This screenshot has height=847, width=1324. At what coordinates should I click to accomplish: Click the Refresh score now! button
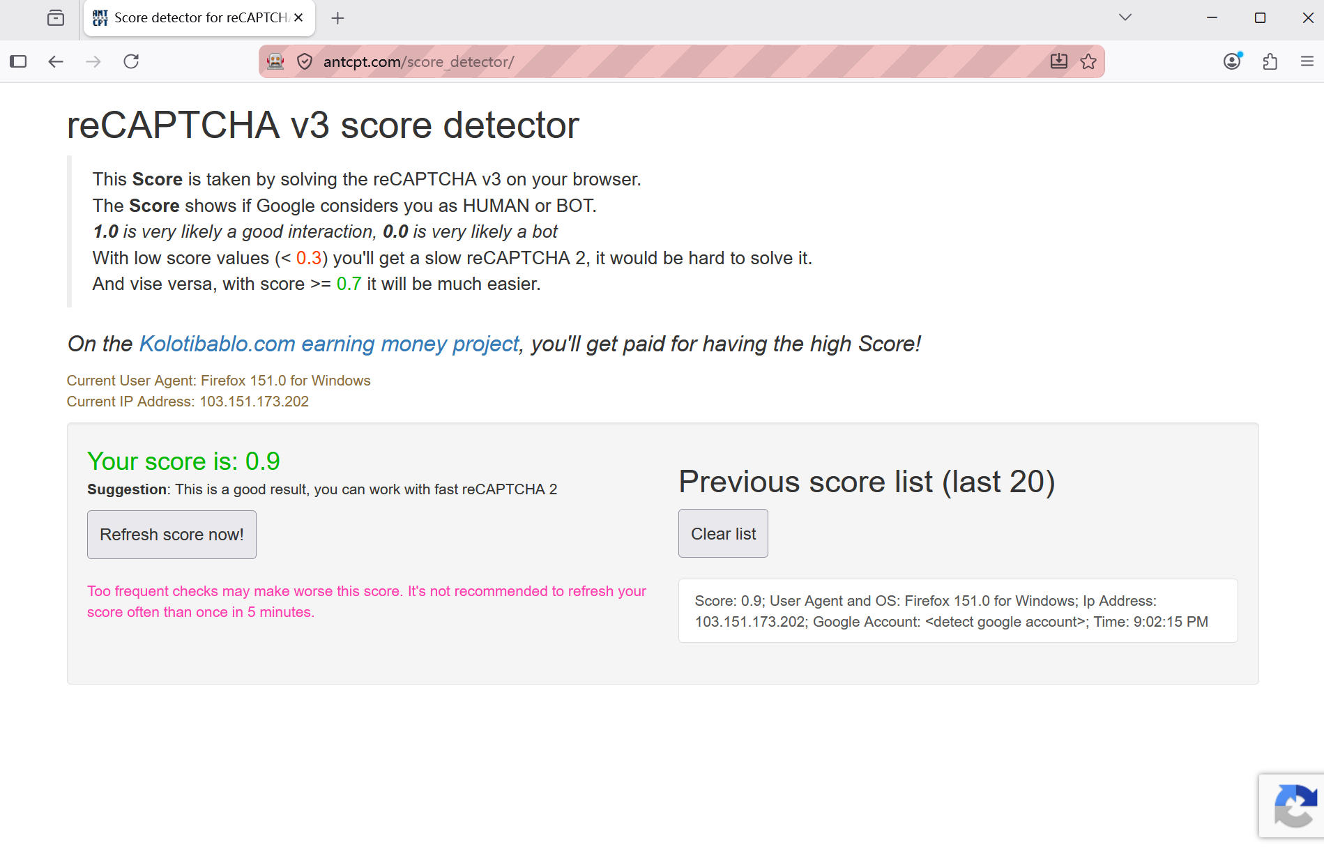click(172, 535)
